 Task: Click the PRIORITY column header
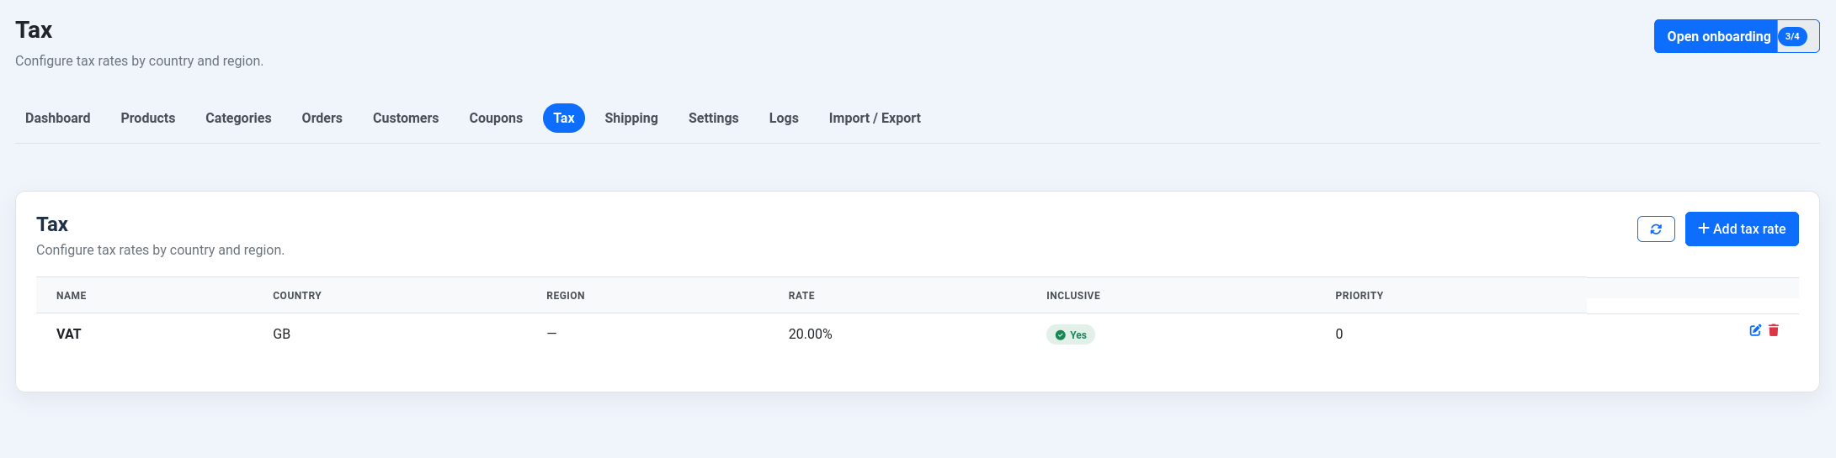tap(1360, 296)
